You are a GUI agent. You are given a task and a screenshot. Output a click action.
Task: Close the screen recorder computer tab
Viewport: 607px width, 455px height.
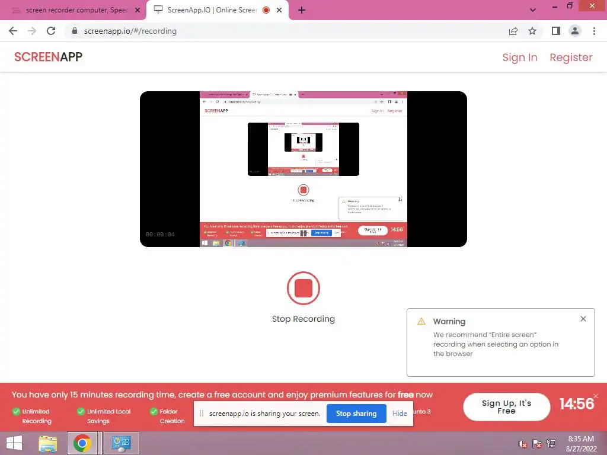[x=138, y=10]
